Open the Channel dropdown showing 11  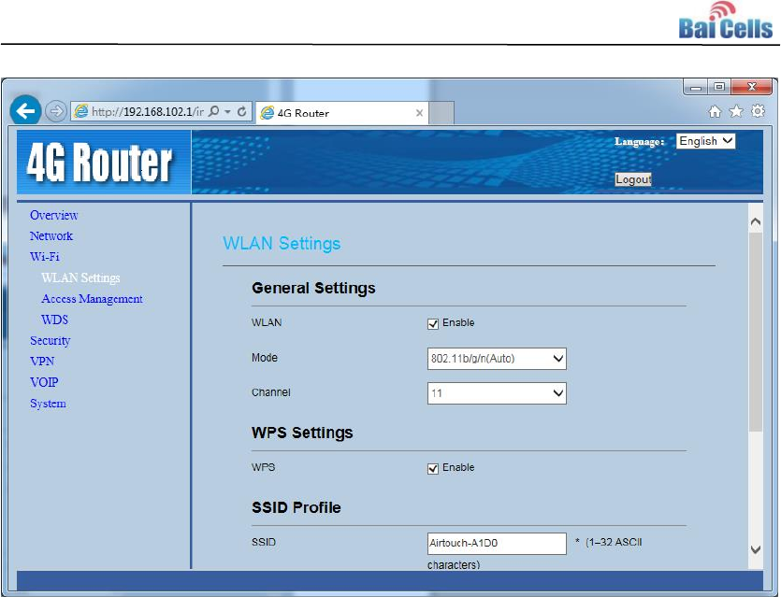pos(497,393)
